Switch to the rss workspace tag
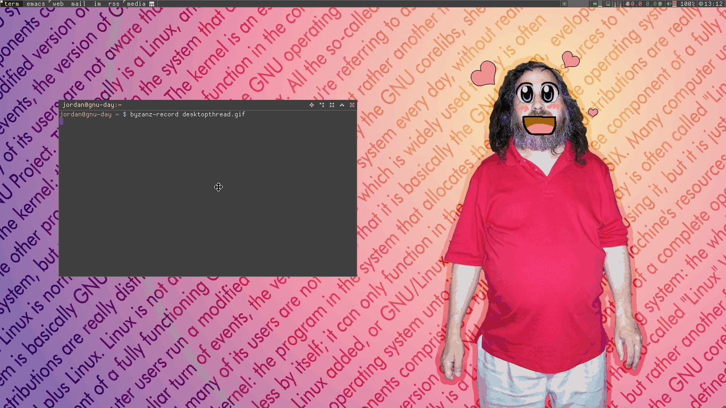 click(x=114, y=4)
